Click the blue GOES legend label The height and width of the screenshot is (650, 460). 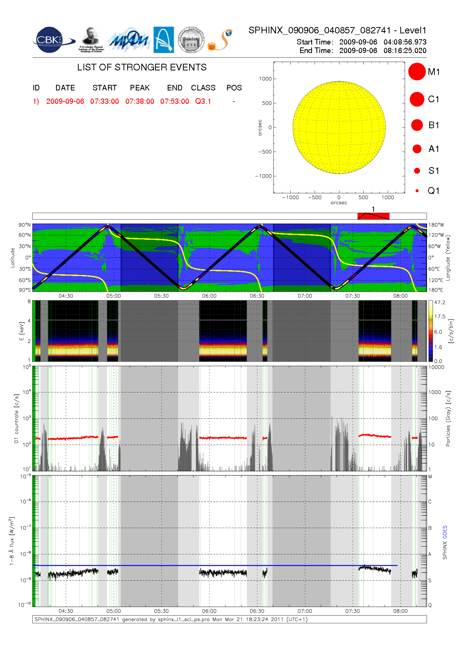click(445, 532)
